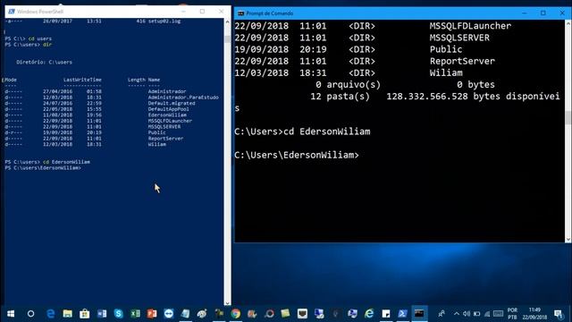The image size is (572, 322).
Task: Launch Microsoft Edge from the taskbar
Action: pyautogui.click(x=50, y=314)
